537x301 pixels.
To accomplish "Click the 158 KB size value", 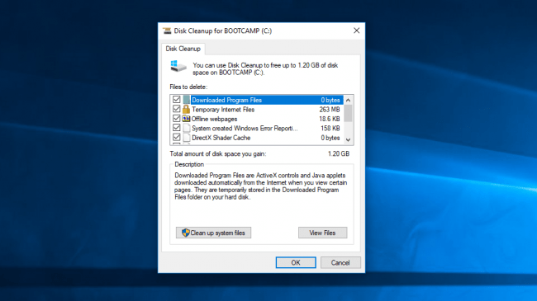I will tap(330, 129).
